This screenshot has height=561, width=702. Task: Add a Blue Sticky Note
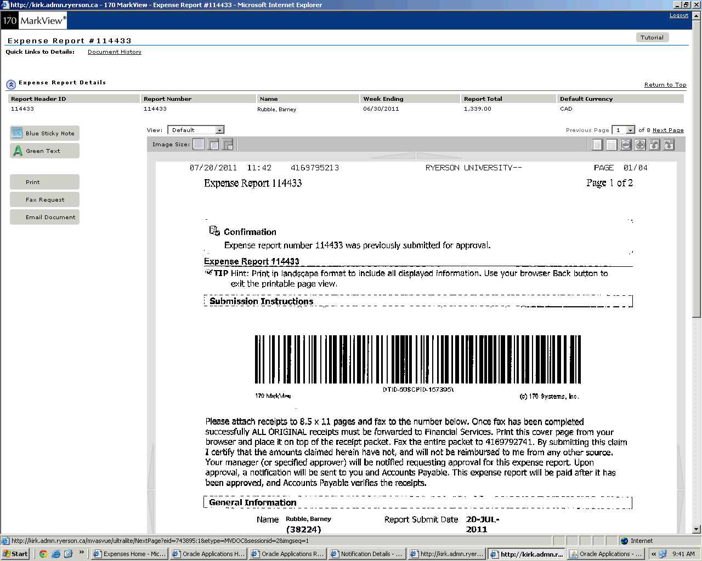click(44, 133)
